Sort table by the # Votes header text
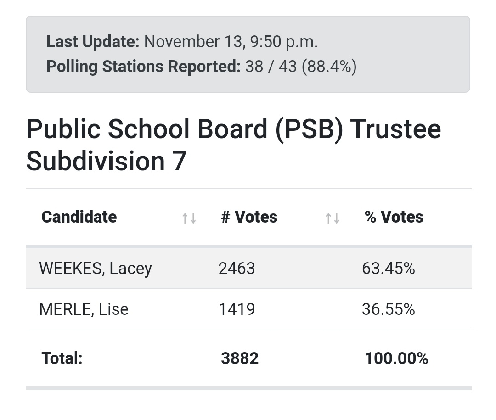This screenshot has height=420, width=496. tap(249, 217)
